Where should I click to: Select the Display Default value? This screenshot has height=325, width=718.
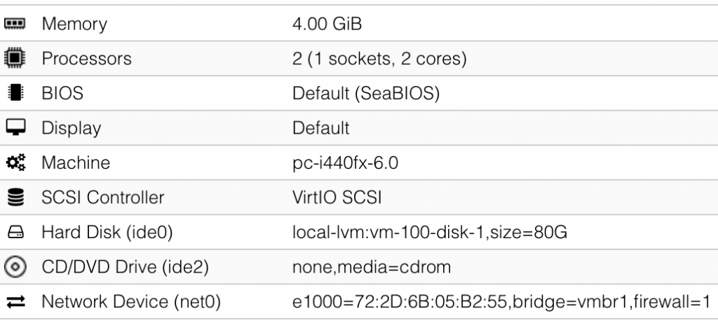click(x=320, y=128)
